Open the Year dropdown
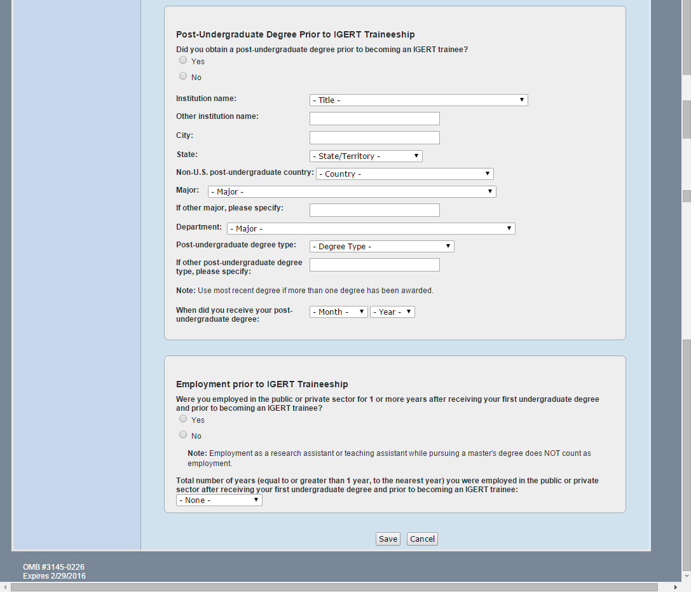Viewport: 691px width, 592px height. tap(392, 312)
